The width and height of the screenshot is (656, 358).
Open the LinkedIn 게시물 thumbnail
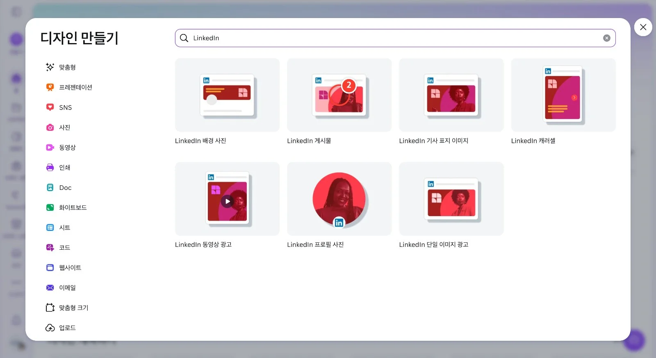(x=339, y=95)
